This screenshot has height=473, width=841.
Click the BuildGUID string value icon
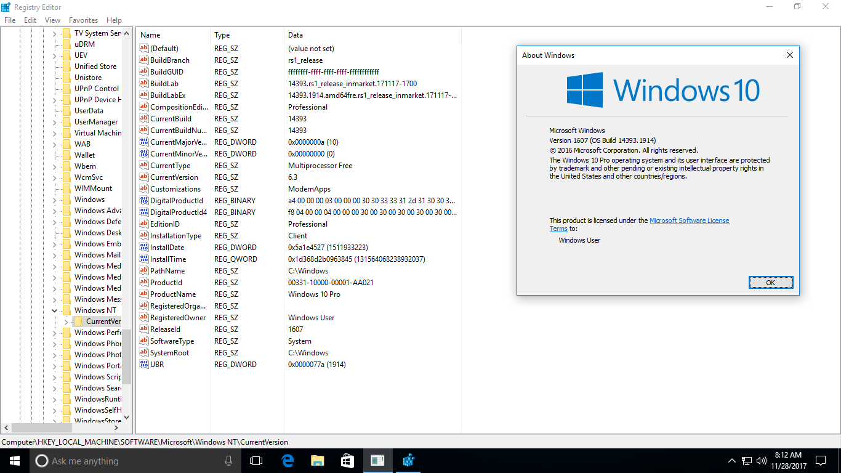pyautogui.click(x=144, y=72)
